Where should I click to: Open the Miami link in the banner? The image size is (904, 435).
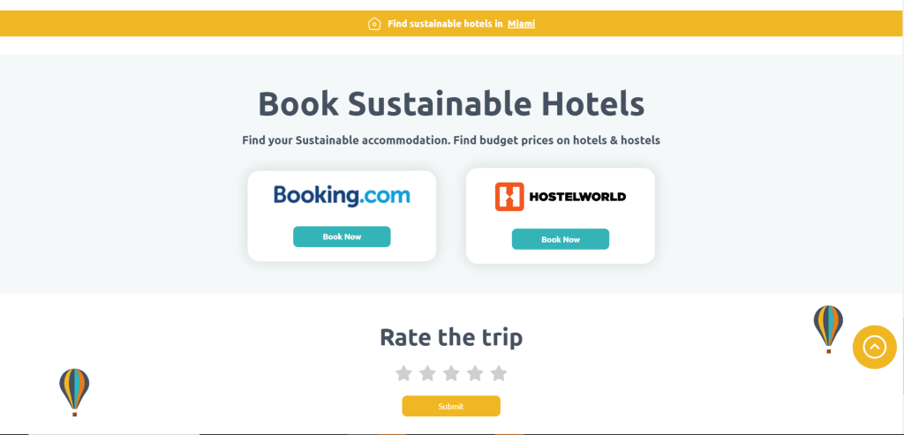point(521,24)
